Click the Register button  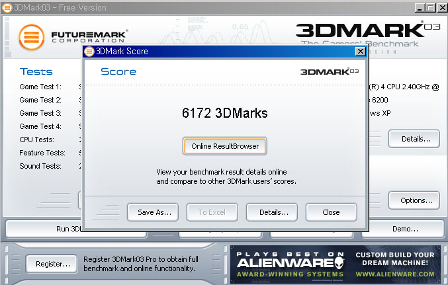[52, 264]
